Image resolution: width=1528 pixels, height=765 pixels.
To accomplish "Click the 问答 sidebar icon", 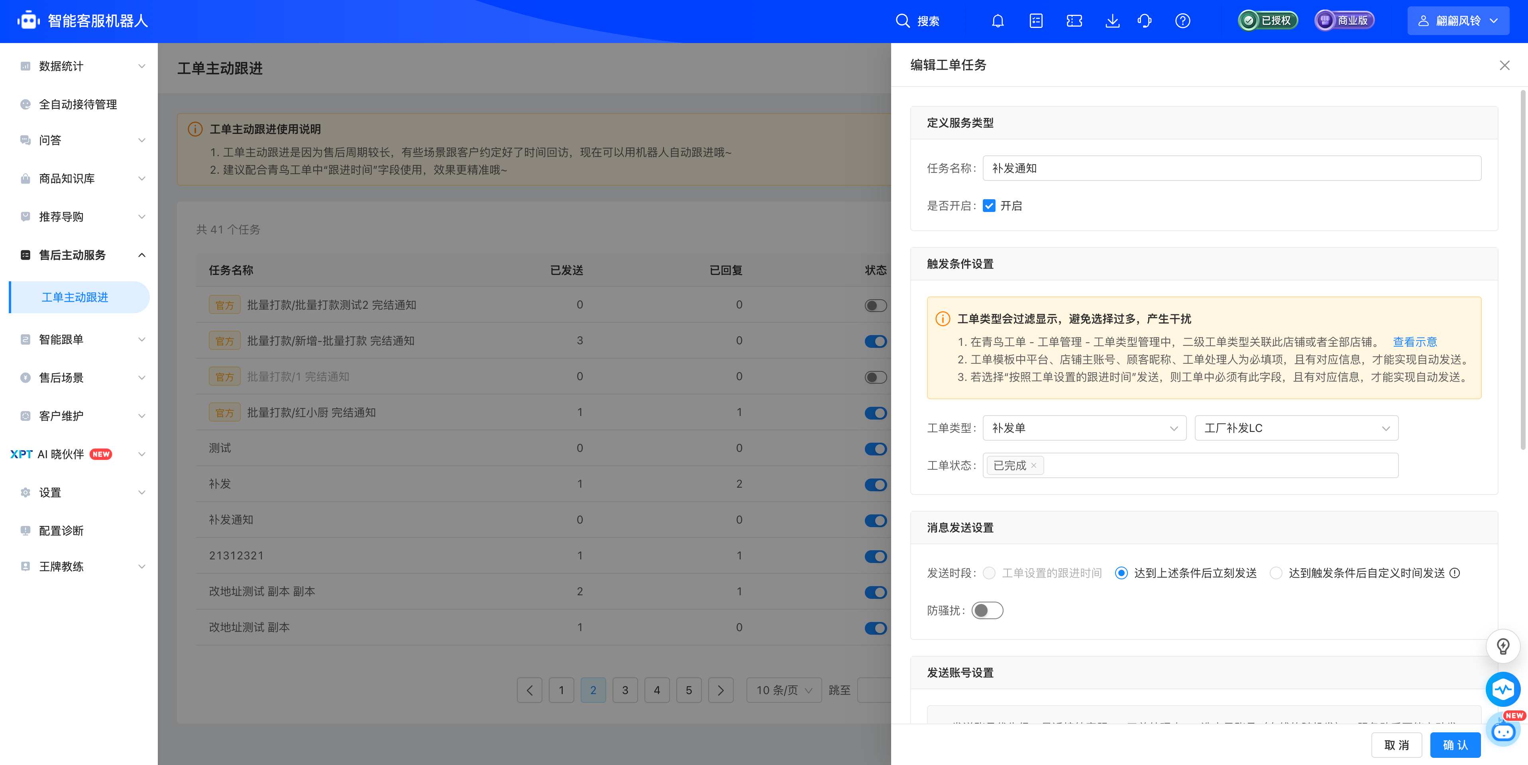I will pyautogui.click(x=25, y=140).
